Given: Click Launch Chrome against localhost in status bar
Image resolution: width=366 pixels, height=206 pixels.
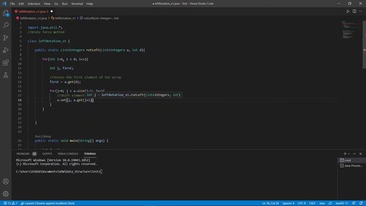Looking at the screenshot, I should (x=47, y=203).
